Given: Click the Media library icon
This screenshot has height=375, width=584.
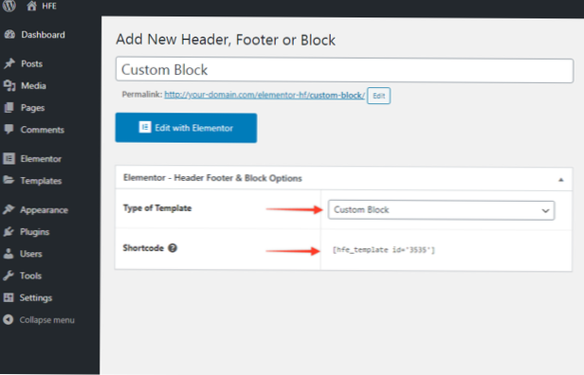Looking at the screenshot, I should click(9, 85).
